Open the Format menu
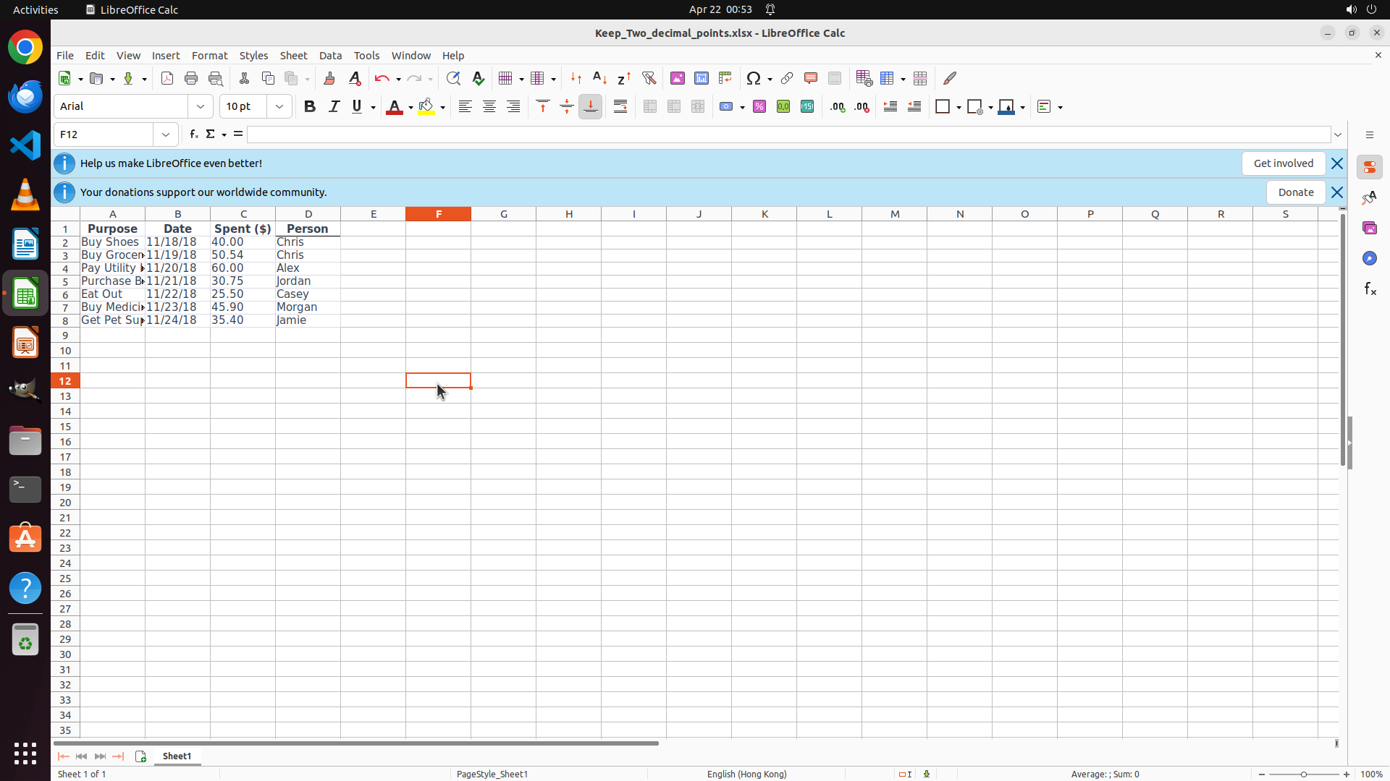This screenshot has width=1390, height=781. (209, 56)
